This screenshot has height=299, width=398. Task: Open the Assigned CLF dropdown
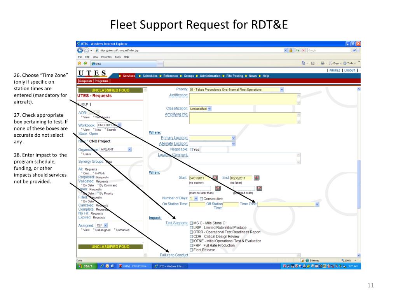[x=106, y=225]
